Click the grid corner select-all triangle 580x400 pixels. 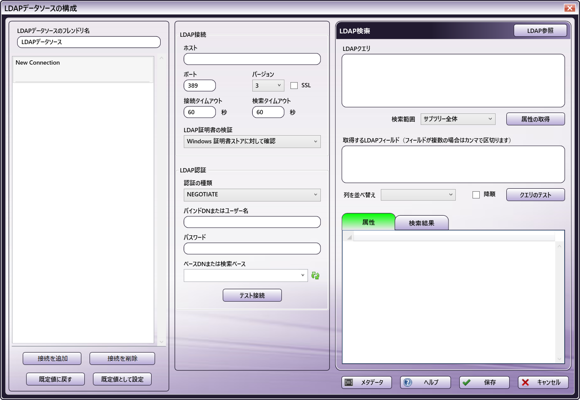tap(349, 237)
